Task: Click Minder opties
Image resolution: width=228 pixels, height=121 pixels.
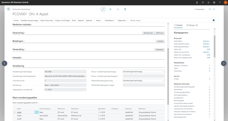Action: point(135,20)
